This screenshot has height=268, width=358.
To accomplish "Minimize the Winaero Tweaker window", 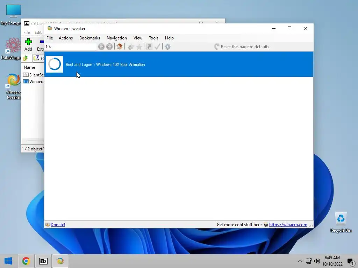I will click(274, 28).
